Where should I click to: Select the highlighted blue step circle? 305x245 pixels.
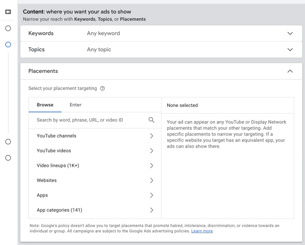tap(8, 45)
